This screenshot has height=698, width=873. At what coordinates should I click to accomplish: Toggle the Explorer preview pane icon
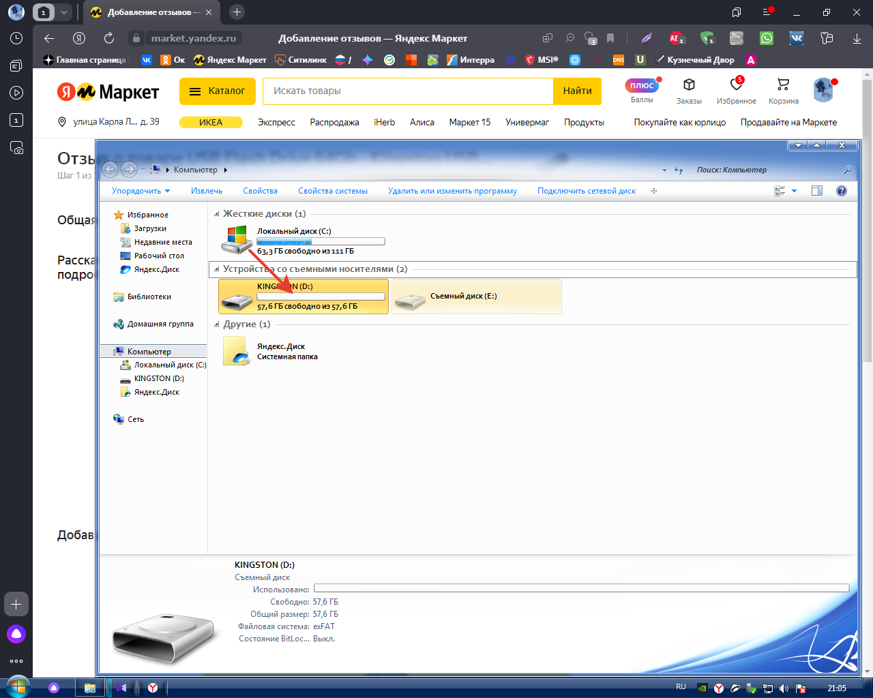(x=817, y=191)
